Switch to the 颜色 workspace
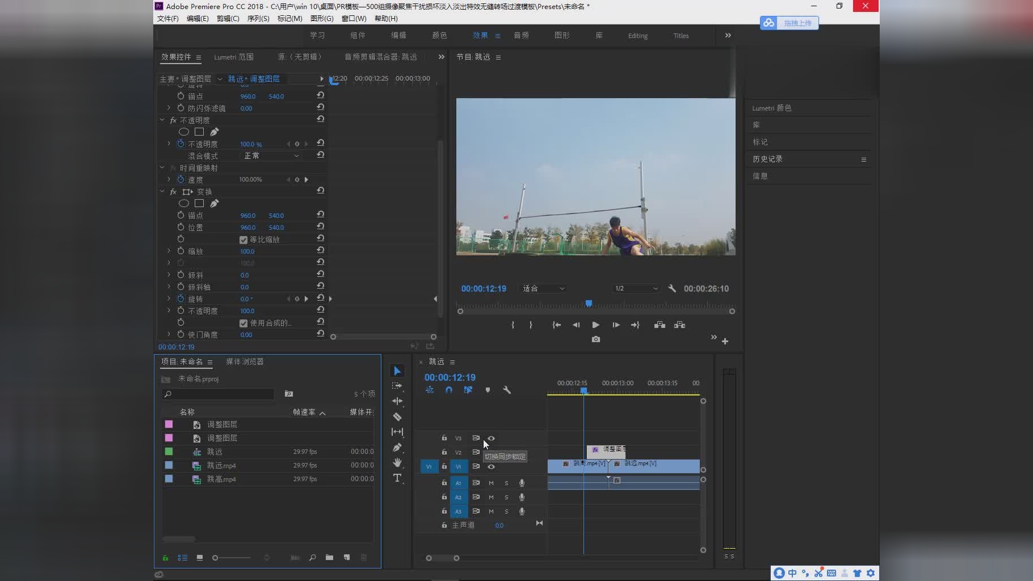 (439, 35)
